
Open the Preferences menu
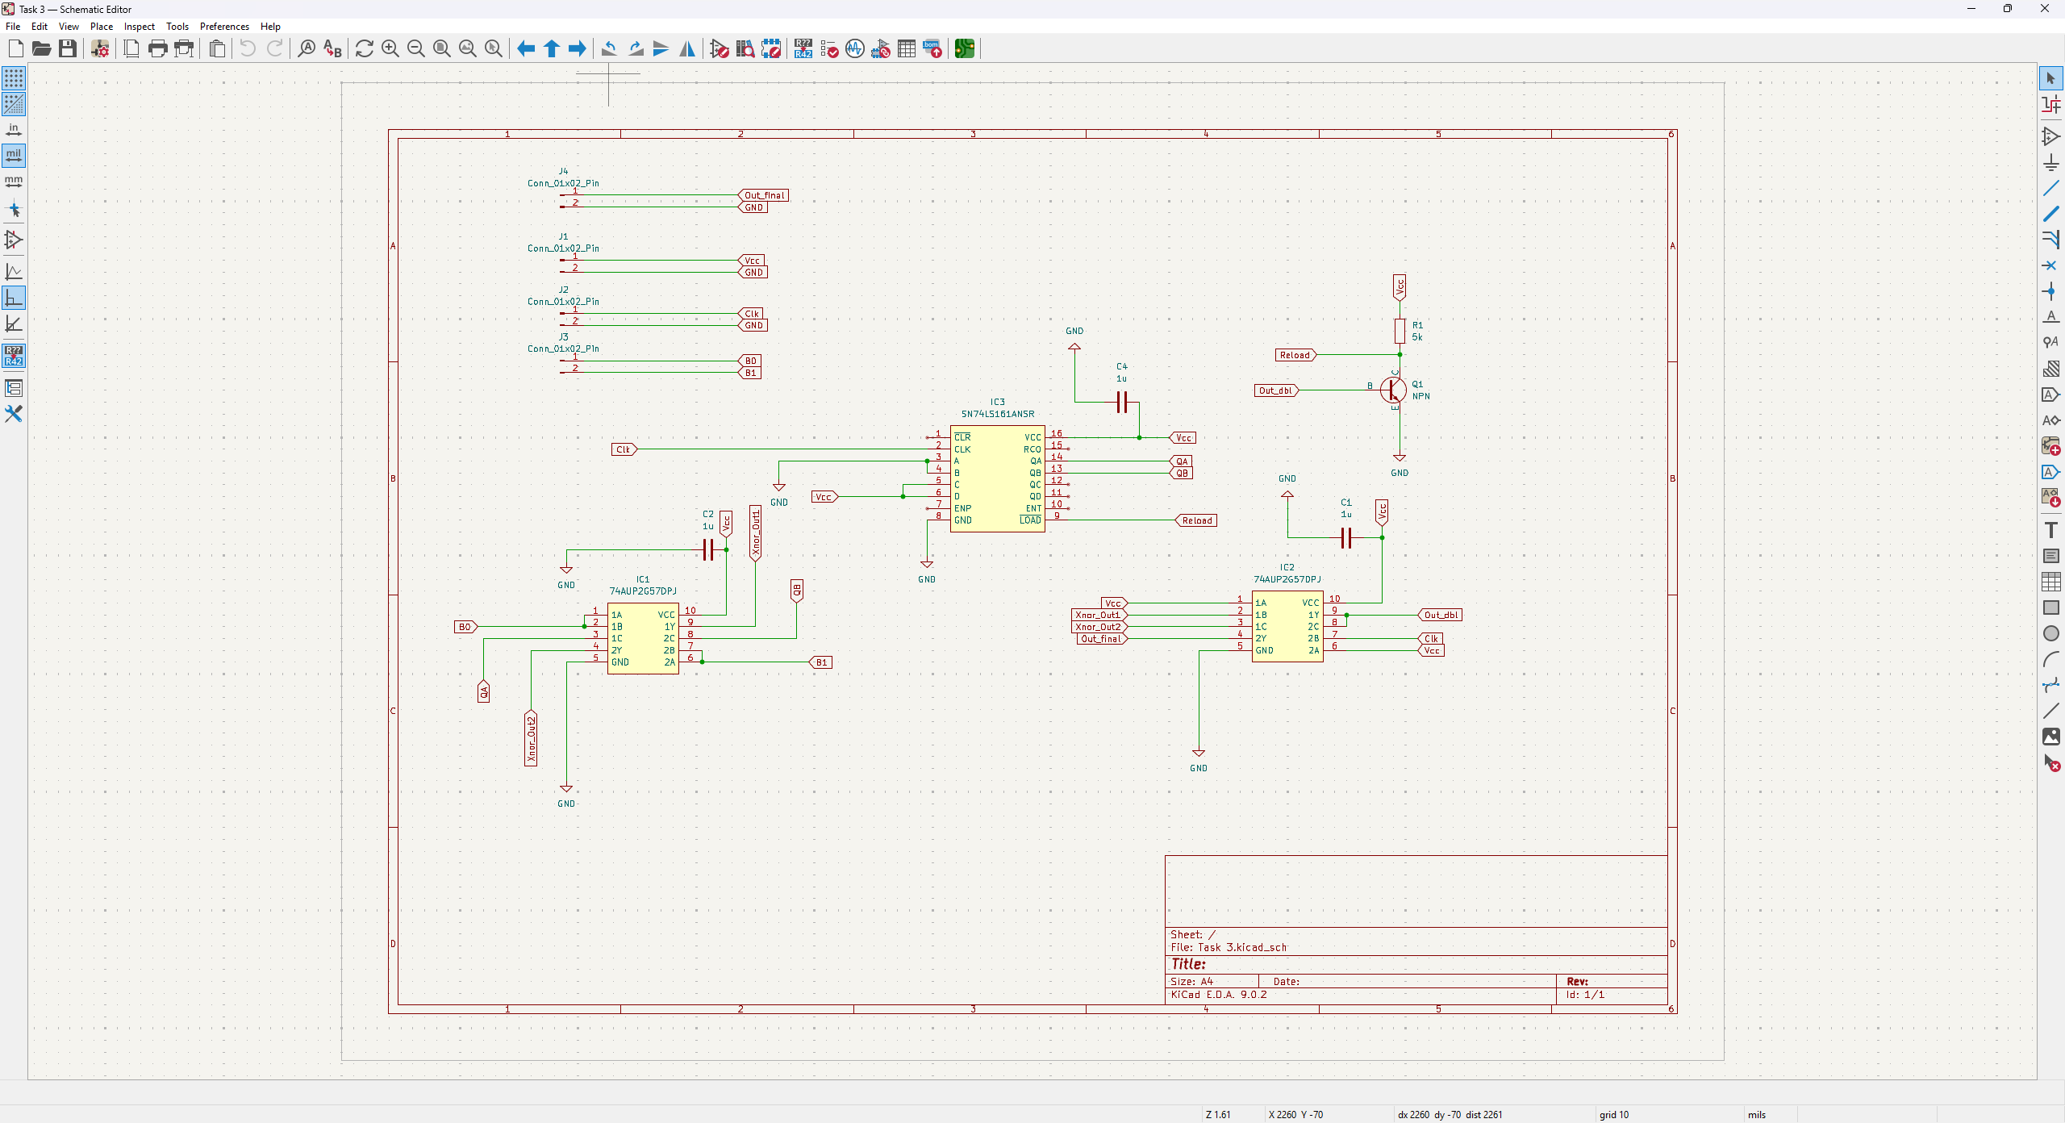click(224, 27)
